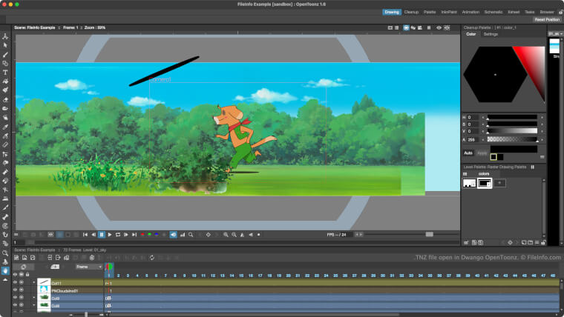Open the Settings tab in Cleanup Palette
The image size is (564, 317).
(x=491, y=34)
